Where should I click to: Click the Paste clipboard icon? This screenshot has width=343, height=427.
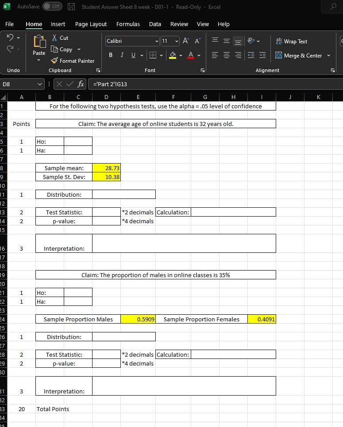(39, 42)
